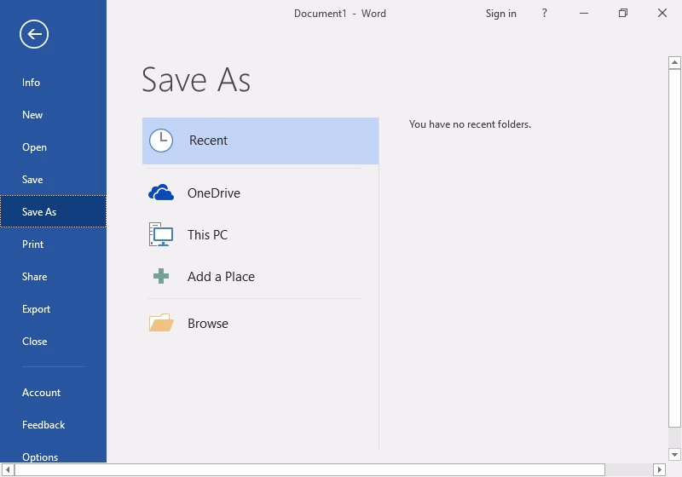Click the 'Document1 - Word' title text

pyautogui.click(x=339, y=14)
